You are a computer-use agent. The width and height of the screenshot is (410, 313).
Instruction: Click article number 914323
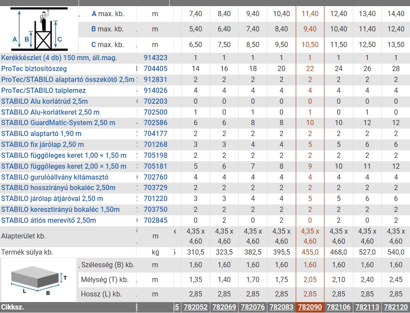pos(156,58)
